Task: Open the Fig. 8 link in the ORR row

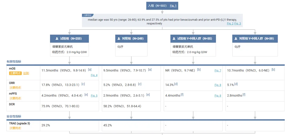Action: pos(218,85)
